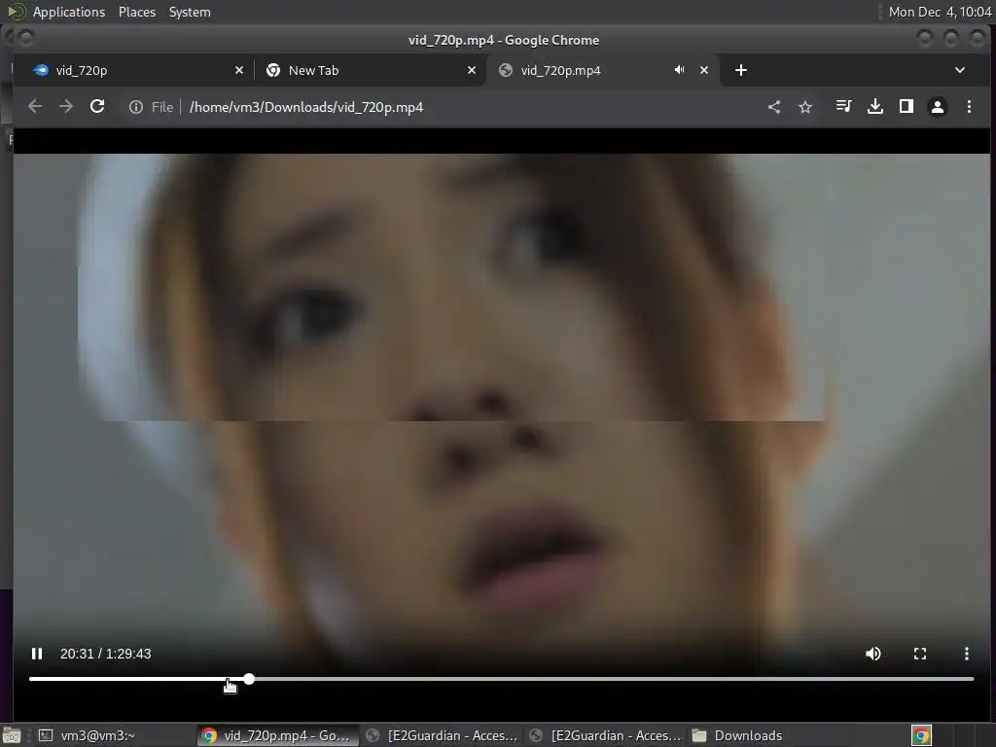This screenshot has width=996, height=747.
Task: Open video player more options menu
Action: point(966,654)
